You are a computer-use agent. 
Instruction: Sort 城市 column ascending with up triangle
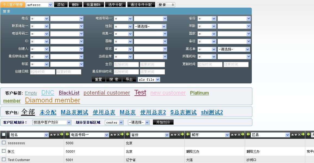pos(232,135)
